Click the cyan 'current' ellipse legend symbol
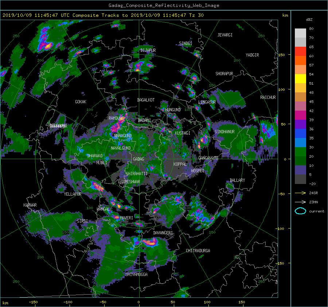The image size is (328, 307). point(300,211)
